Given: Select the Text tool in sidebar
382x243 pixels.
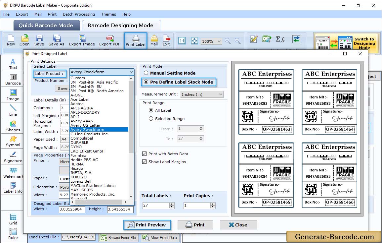Looking at the screenshot, I should coord(13,64).
